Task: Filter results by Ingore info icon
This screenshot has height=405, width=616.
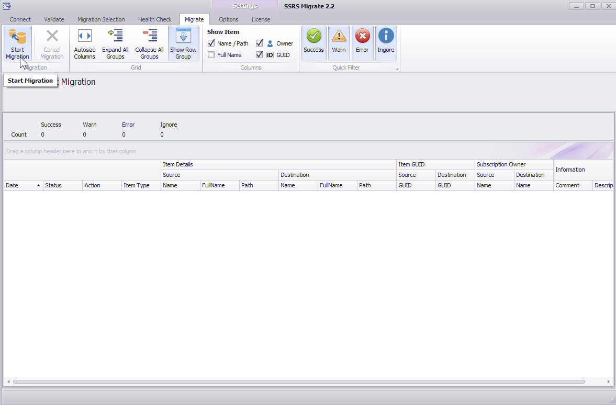Action: coord(386,36)
